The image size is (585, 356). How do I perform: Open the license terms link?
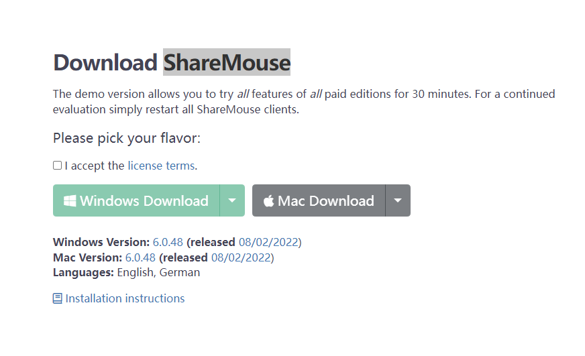click(161, 166)
